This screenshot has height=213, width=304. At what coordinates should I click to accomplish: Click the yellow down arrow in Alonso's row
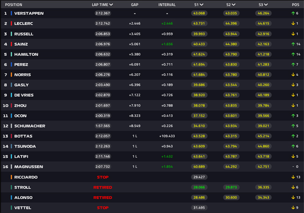tap(291, 198)
